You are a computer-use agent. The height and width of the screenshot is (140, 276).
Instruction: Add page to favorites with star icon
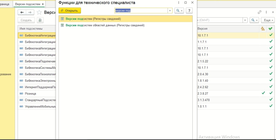point(39,12)
